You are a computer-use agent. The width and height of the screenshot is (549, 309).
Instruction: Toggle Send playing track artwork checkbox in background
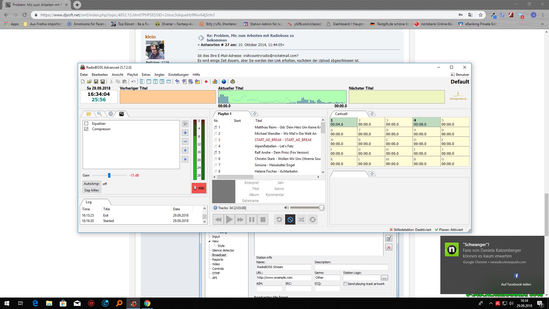(x=345, y=284)
